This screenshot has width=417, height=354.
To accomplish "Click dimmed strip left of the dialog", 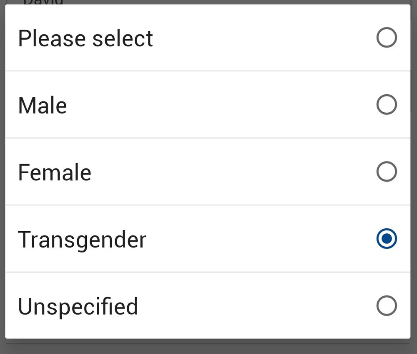I will click(x=2, y=175).
